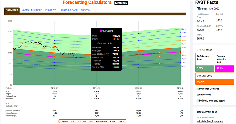Click the 18,00x multiple label on right axis
The height and width of the screenshot is (124, 236).
pyautogui.click(x=184, y=40)
